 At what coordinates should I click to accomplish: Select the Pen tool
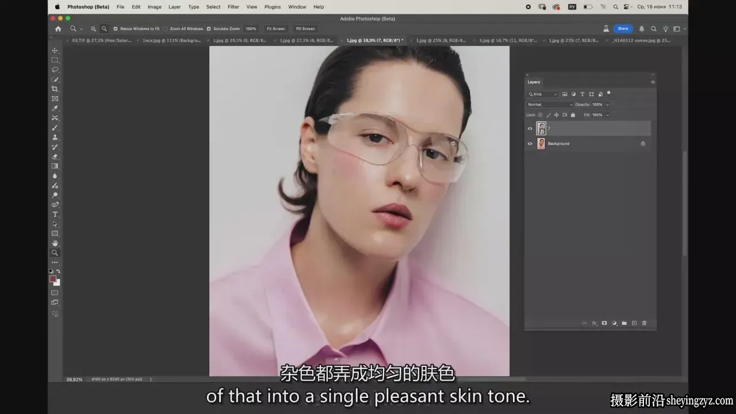tap(55, 205)
